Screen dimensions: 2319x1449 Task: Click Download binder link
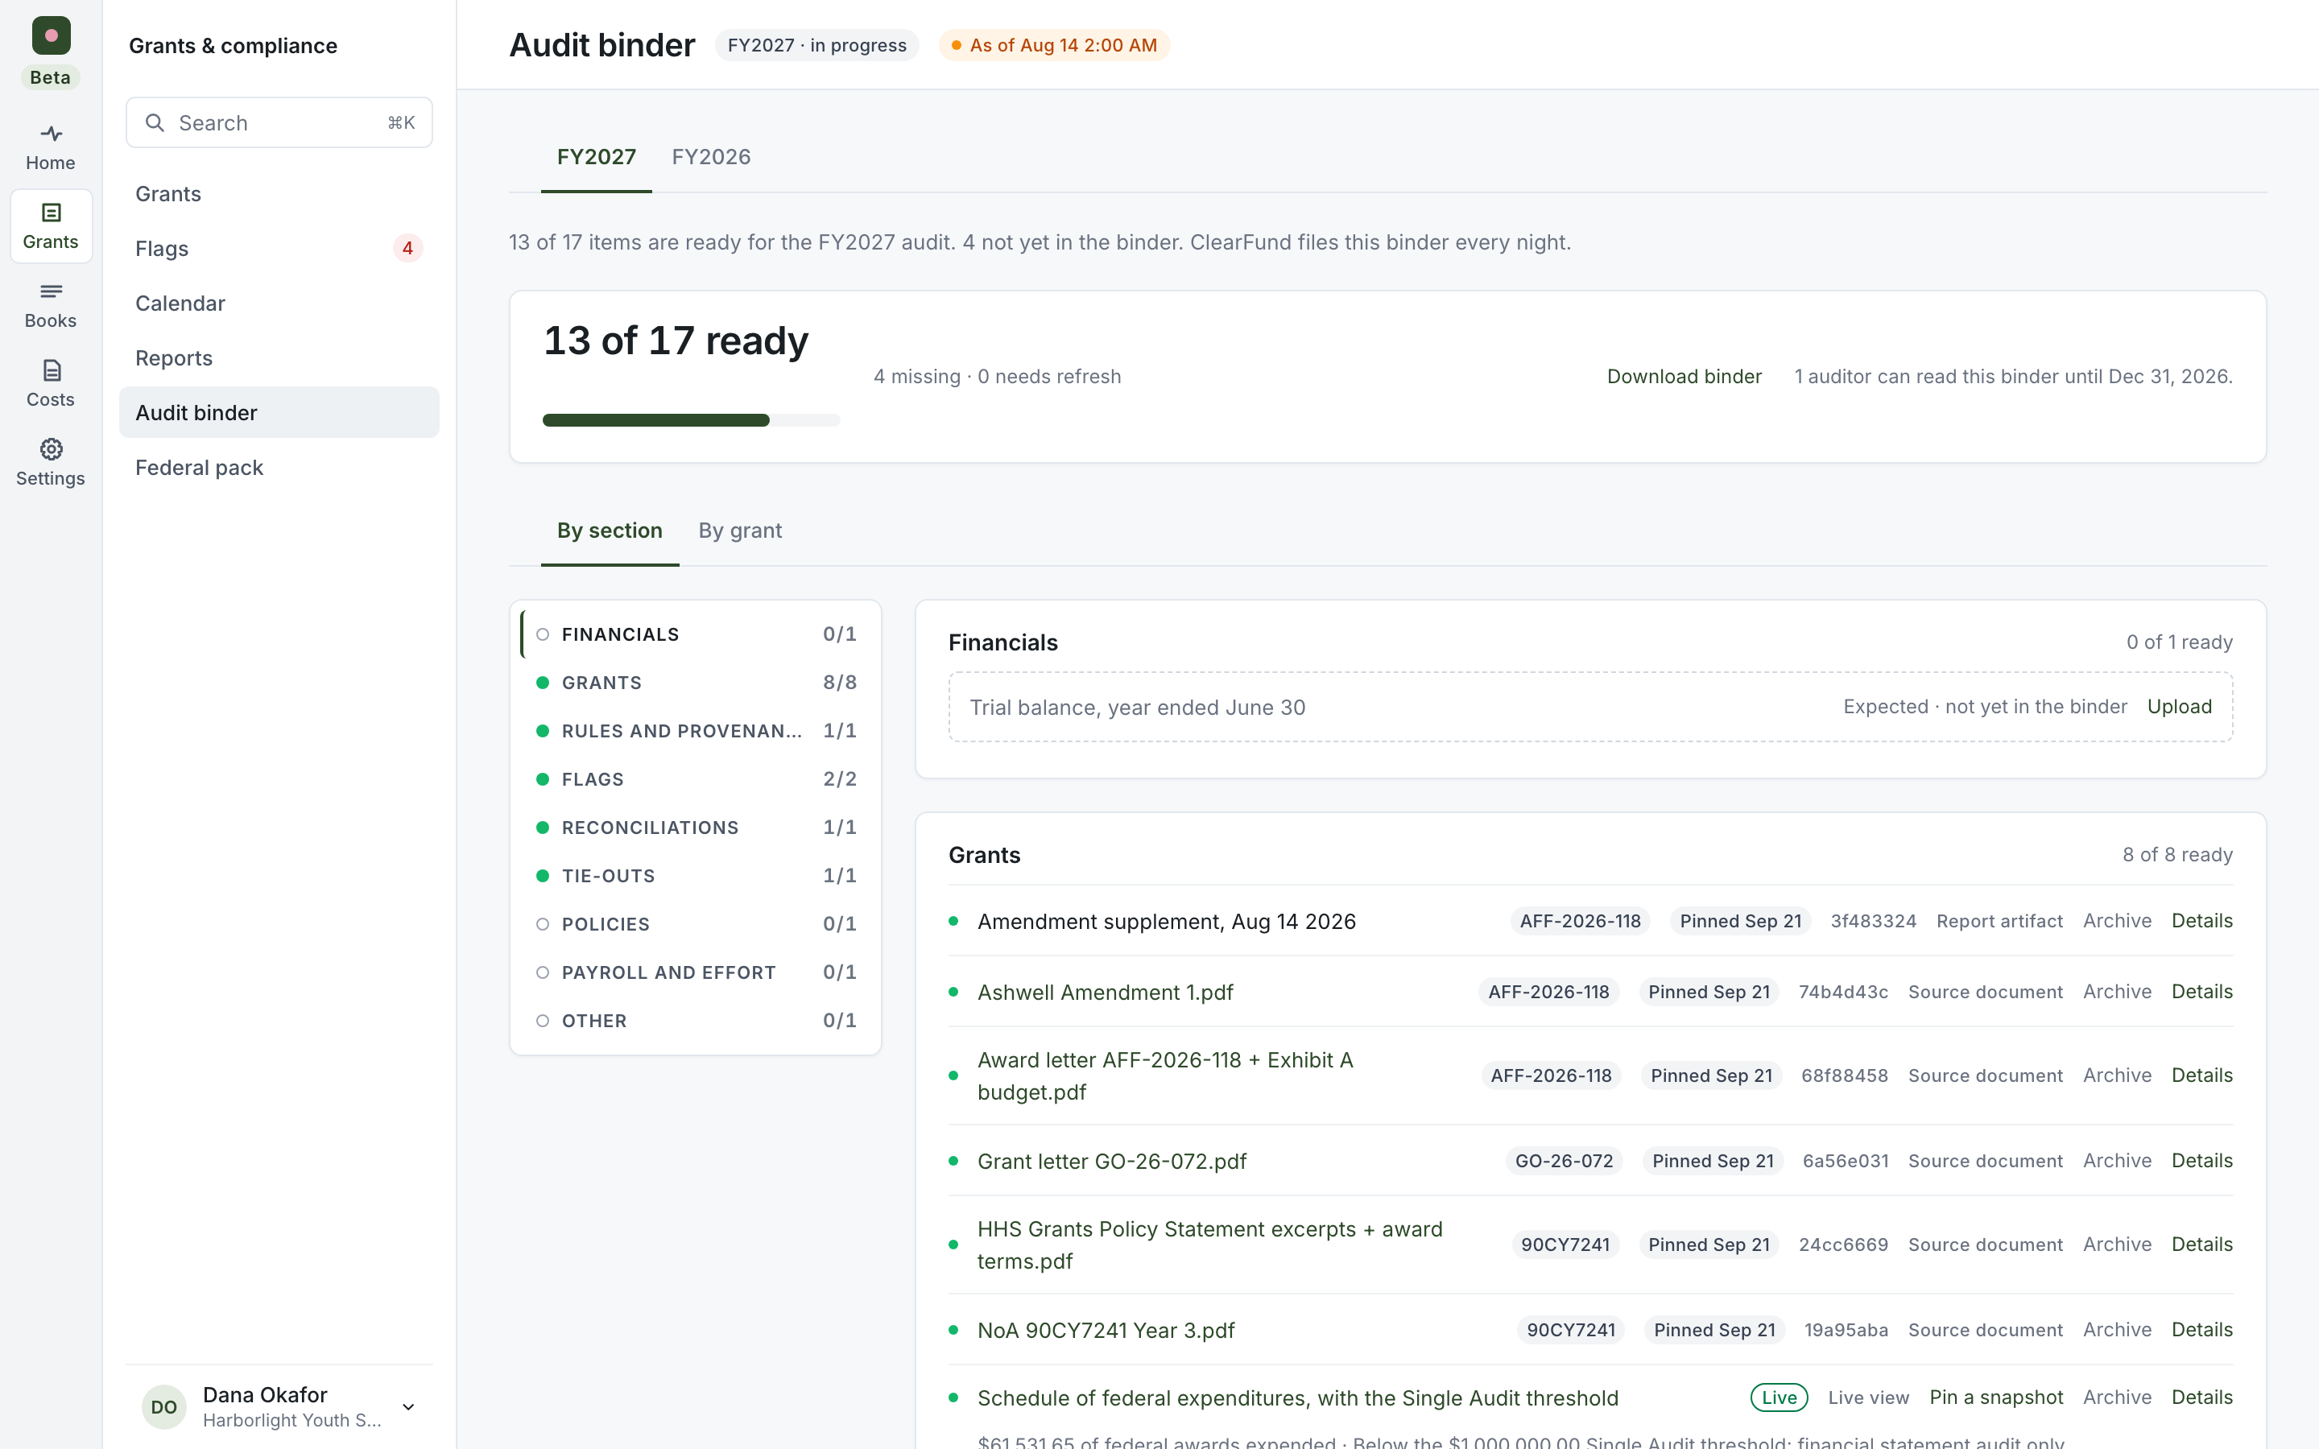click(1684, 377)
